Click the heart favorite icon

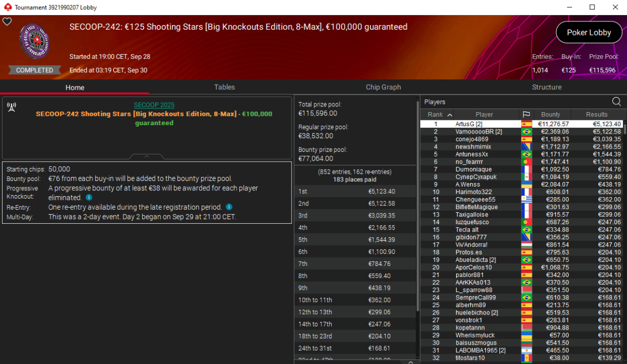(7, 21)
